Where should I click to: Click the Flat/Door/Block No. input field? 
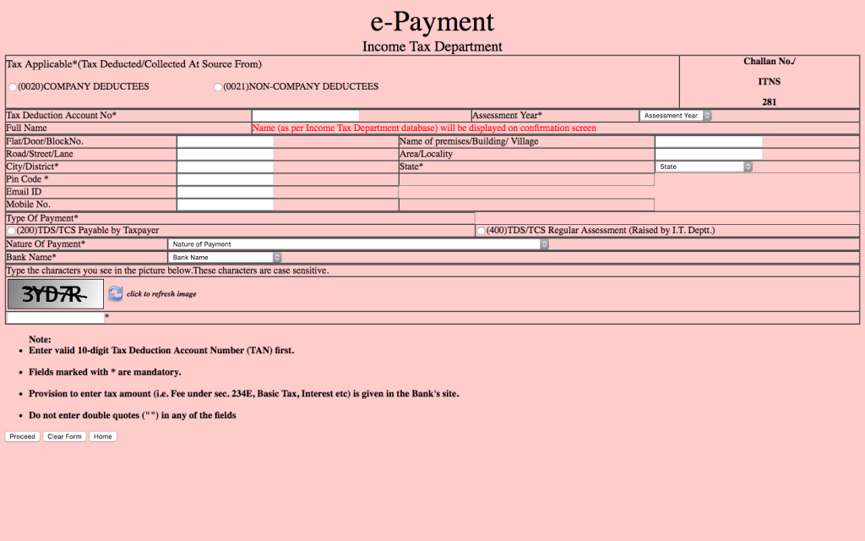[225, 142]
